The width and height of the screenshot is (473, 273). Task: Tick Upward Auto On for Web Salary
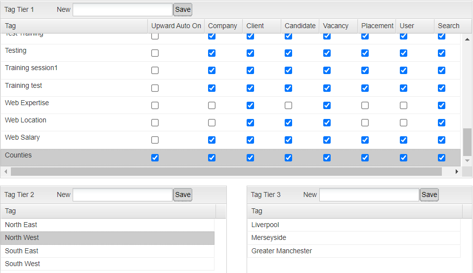[x=155, y=140]
